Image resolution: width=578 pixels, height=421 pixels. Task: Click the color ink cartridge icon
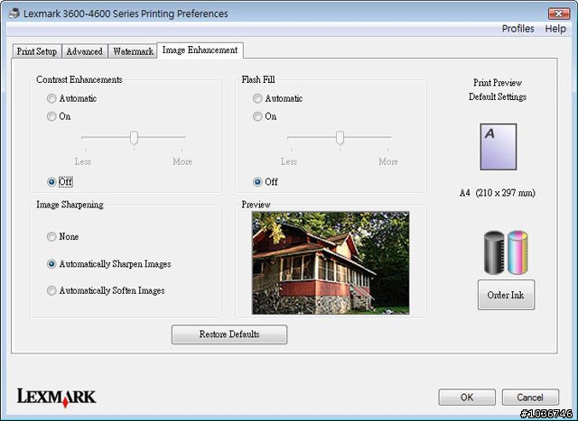[x=517, y=252]
